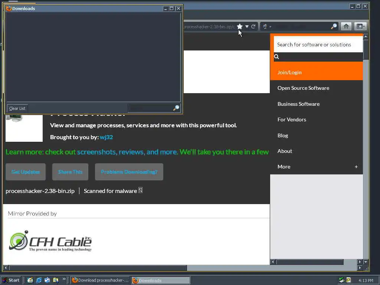The image size is (380, 285).
Task: Click the 'screenshots, reviews, and more' link
Action: [x=127, y=152]
